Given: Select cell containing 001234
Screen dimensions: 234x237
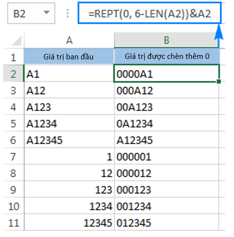Looking at the screenshot, I should pyautogui.click(x=166, y=206).
